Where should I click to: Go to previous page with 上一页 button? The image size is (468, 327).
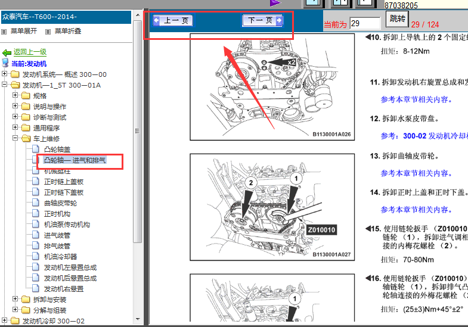click(173, 21)
